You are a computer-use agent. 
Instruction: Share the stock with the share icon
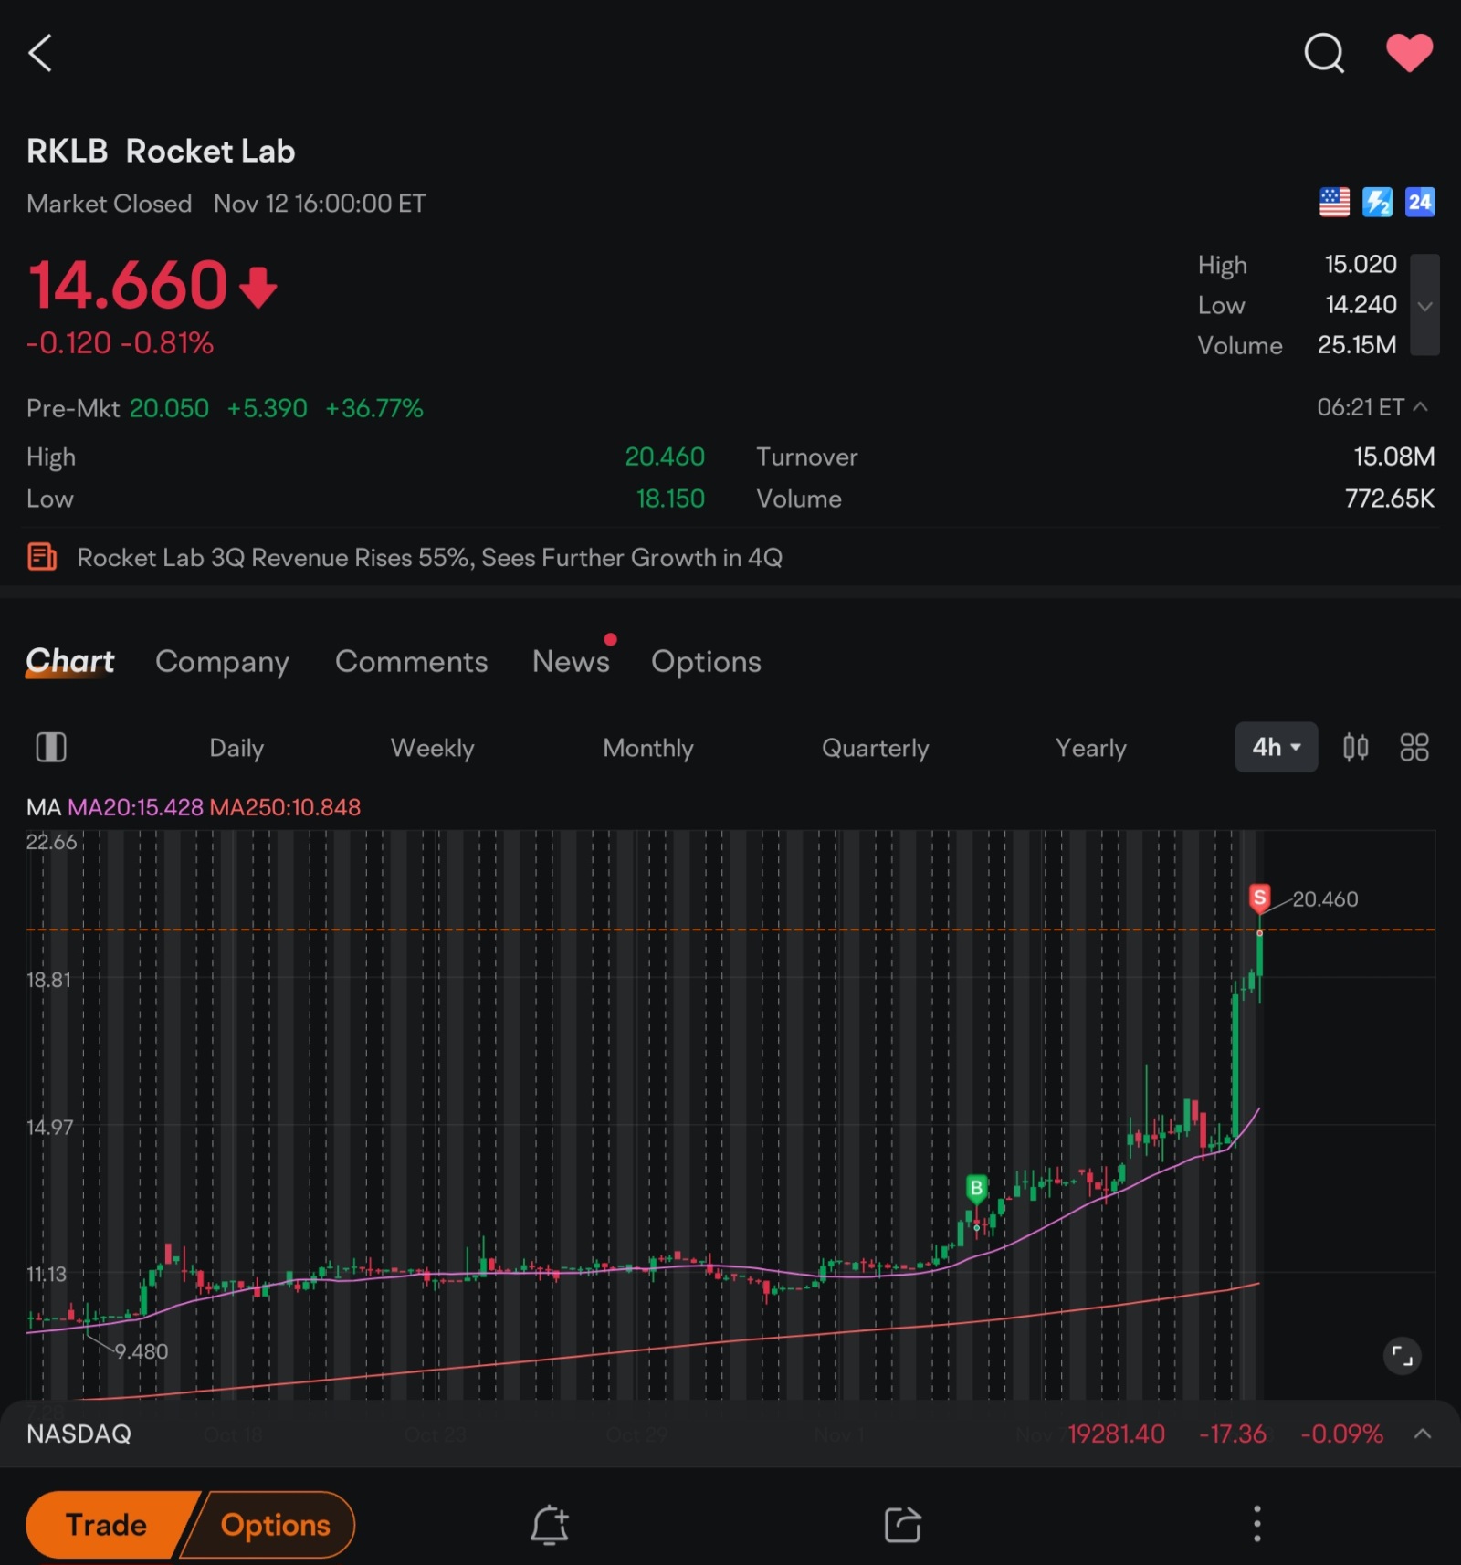[902, 1524]
